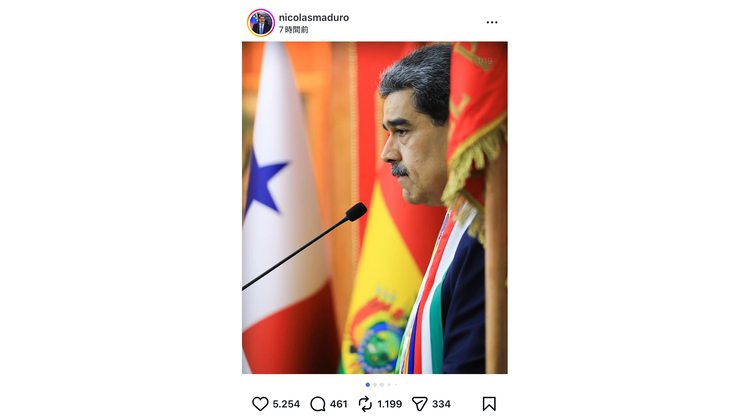This screenshot has width=750, height=417.
Task: Jump to third carousel dot
Action: [x=382, y=385]
